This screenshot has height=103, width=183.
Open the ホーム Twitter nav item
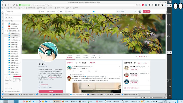pyautogui.click(x=41, y=11)
